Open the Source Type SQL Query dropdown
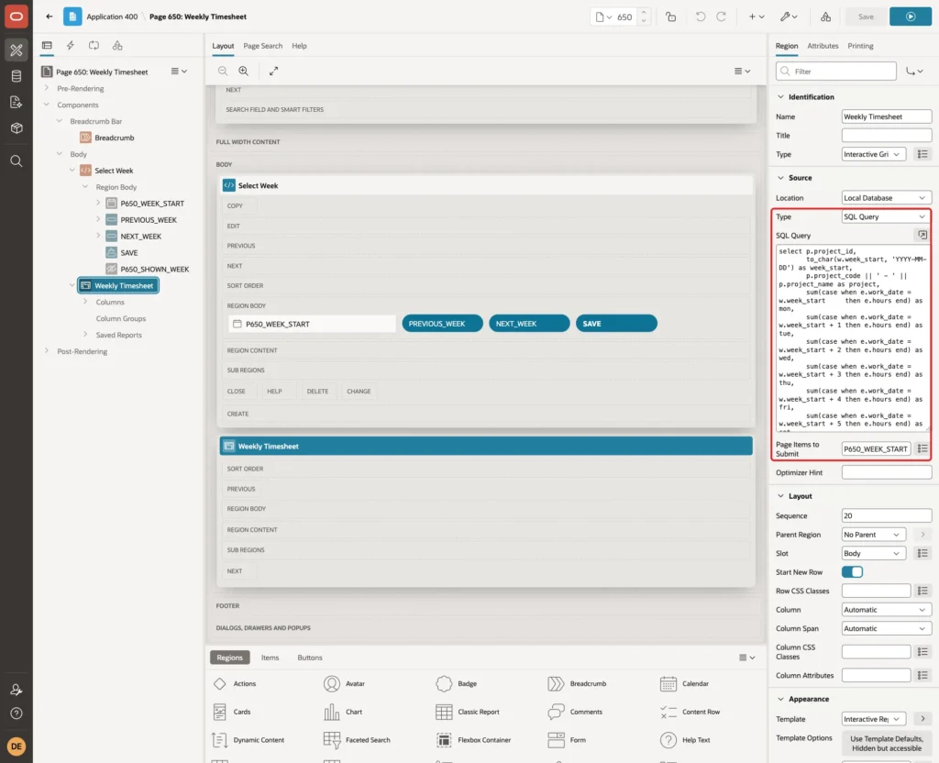This screenshot has width=939, height=763. point(886,216)
